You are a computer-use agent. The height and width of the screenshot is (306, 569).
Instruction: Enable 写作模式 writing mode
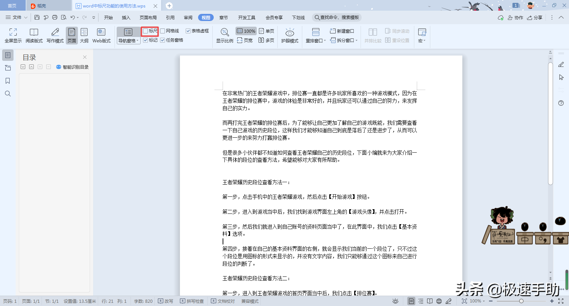[x=55, y=36]
